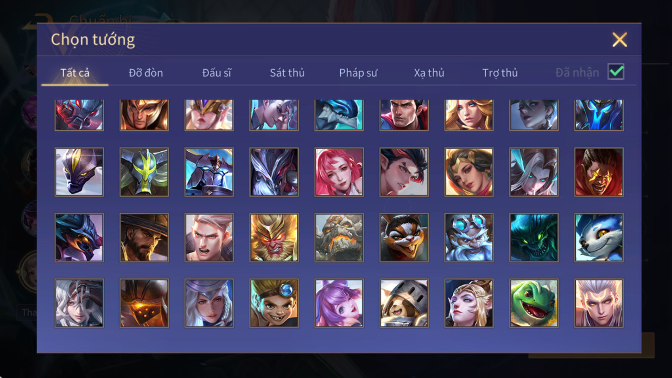Pick the purple-haired girl hero portrait
This screenshot has width=672, height=378.
339,303
